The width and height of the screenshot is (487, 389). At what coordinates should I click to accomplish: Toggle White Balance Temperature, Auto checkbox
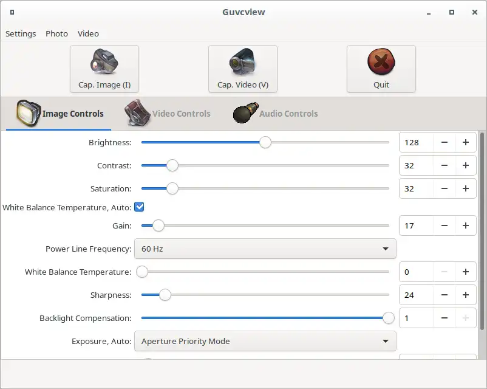point(139,207)
